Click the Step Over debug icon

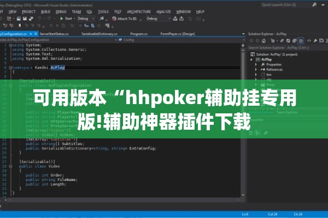(x=93, y=26)
